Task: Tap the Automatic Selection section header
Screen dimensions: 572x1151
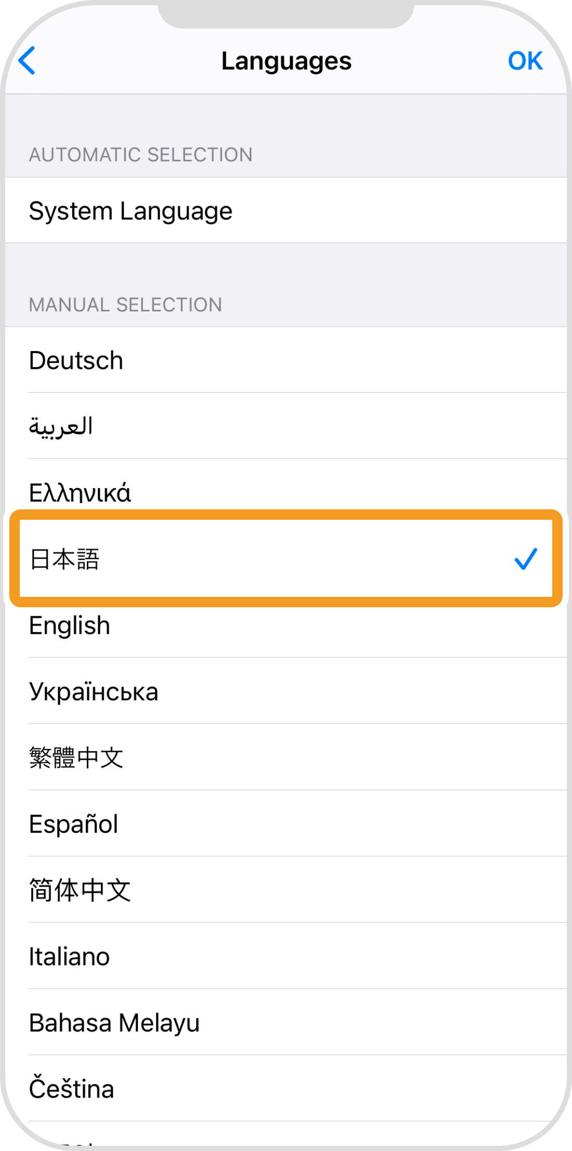Action: pos(140,155)
